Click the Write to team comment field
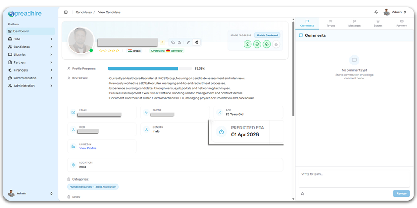The width and height of the screenshot is (417, 208). tap(354, 177)
